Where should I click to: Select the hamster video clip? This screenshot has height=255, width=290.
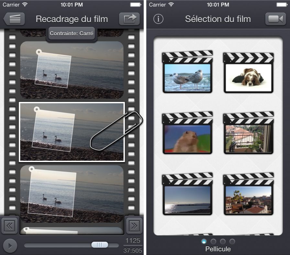(187, 139)
